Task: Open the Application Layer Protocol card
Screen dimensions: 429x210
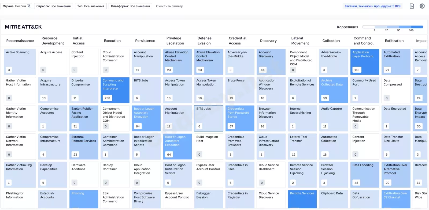Action: (x=365, y=62)
